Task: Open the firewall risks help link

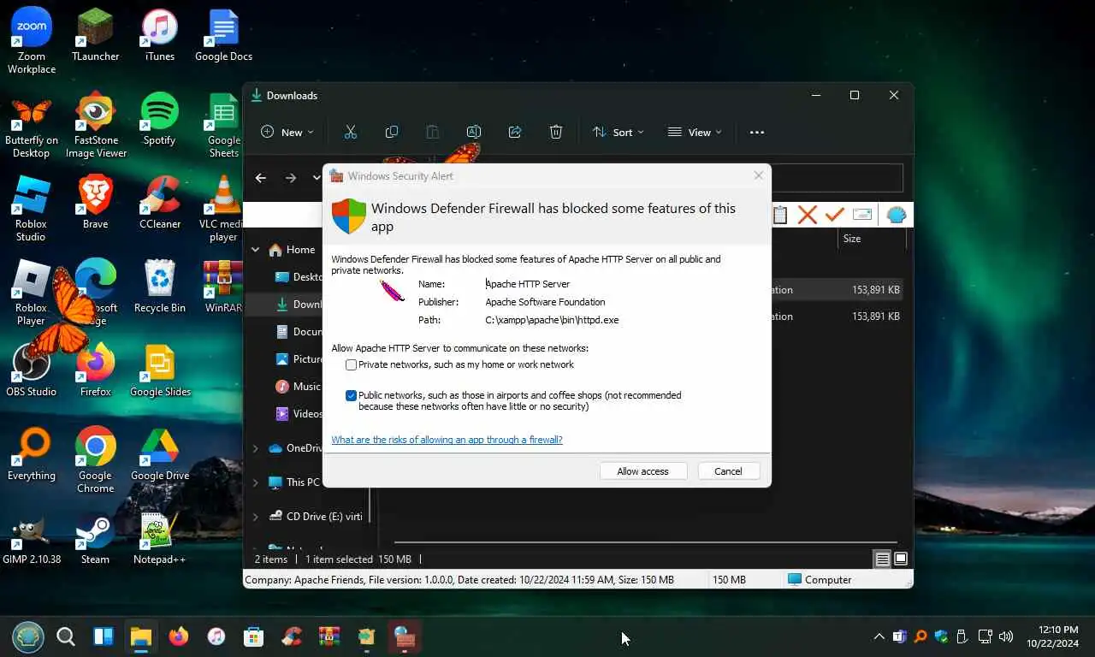Action: (x=447, y=440)
